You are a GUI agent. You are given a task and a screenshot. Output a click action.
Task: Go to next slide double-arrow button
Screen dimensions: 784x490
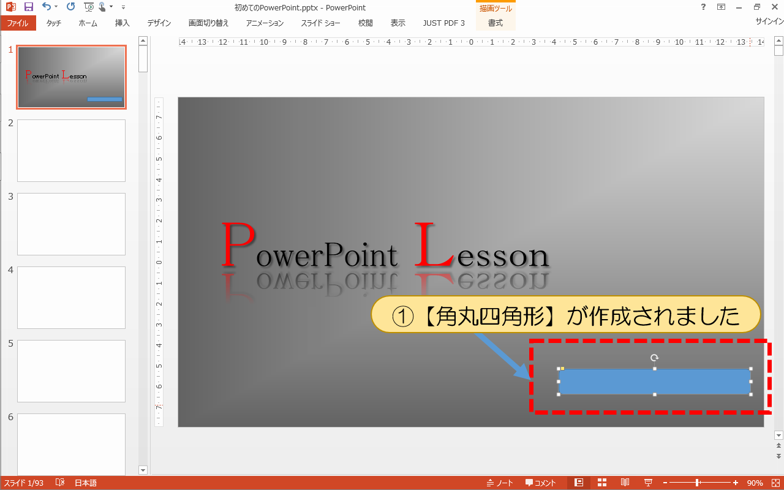[x=778, y=456]
